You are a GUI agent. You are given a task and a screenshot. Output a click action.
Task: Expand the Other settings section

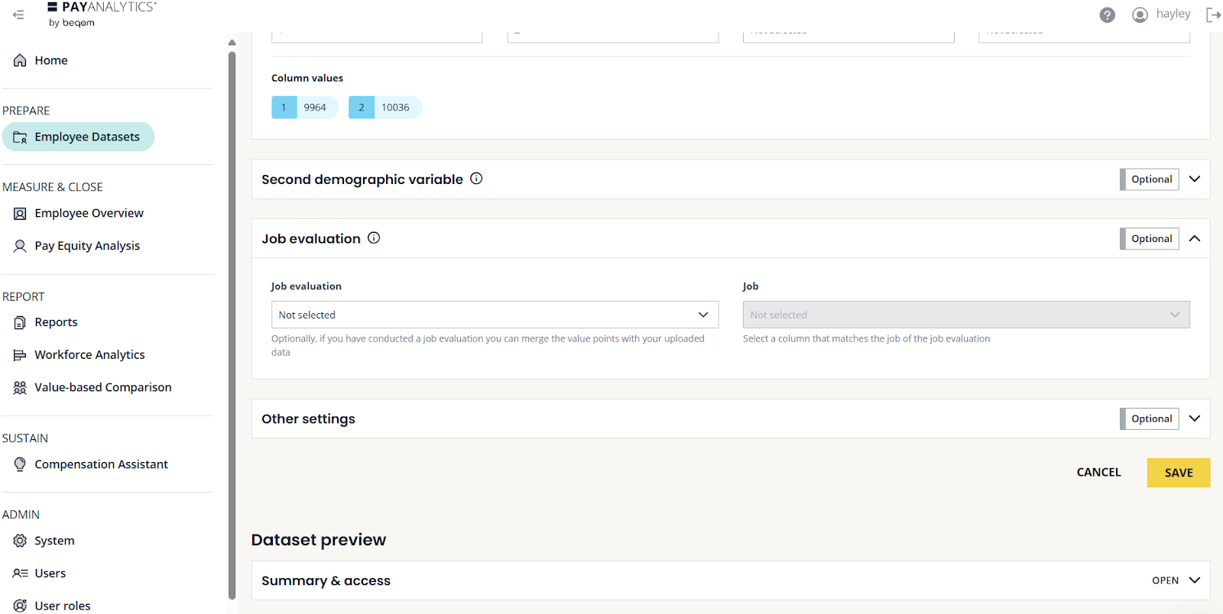click(x=1195, y=418)
